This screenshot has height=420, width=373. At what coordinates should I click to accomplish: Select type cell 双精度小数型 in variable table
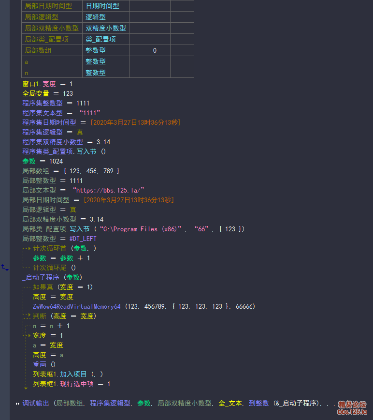pos(106,28)
